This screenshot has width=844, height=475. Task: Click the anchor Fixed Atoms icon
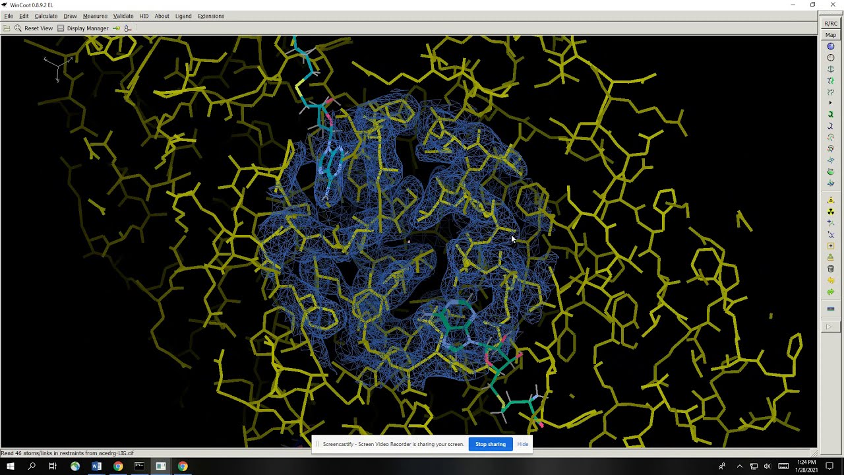pyautogui.click(x=831, y=69)
